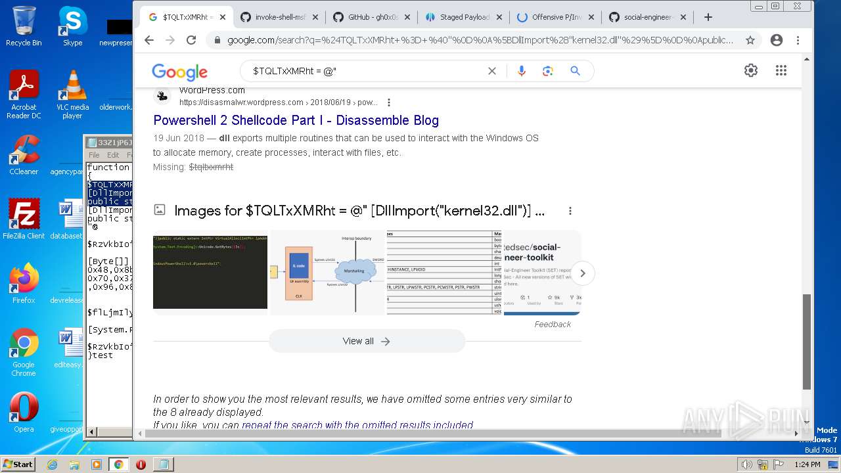Click the WordPress.com site favicon
This screenshot has height=473, width=841.
click(162, 96)
